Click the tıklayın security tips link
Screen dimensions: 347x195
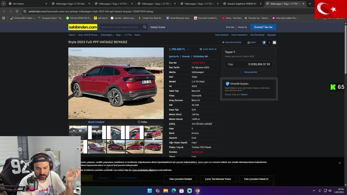(244, 95)
